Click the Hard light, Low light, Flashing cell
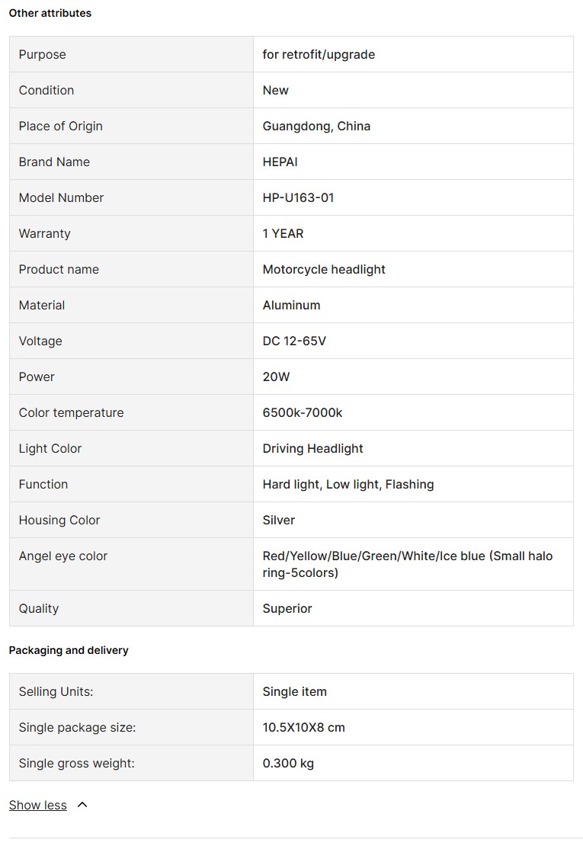Screen dimensions: 583x862 pyautogui.click(x=348, y=484)
